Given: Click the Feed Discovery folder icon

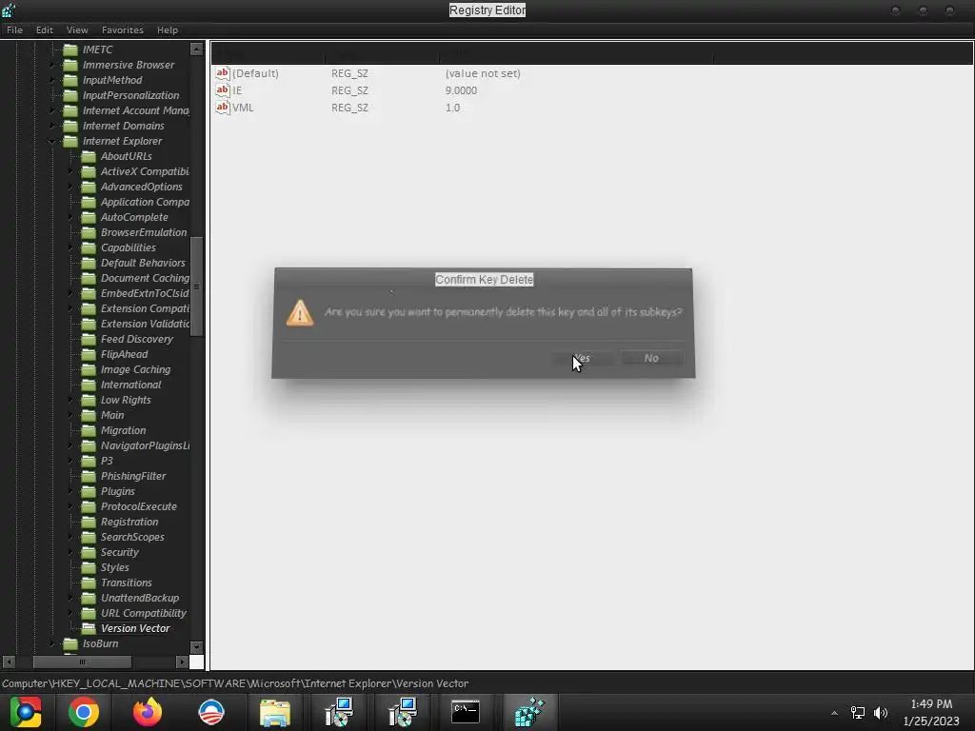Looking at the screenshot, I should 89,339.
